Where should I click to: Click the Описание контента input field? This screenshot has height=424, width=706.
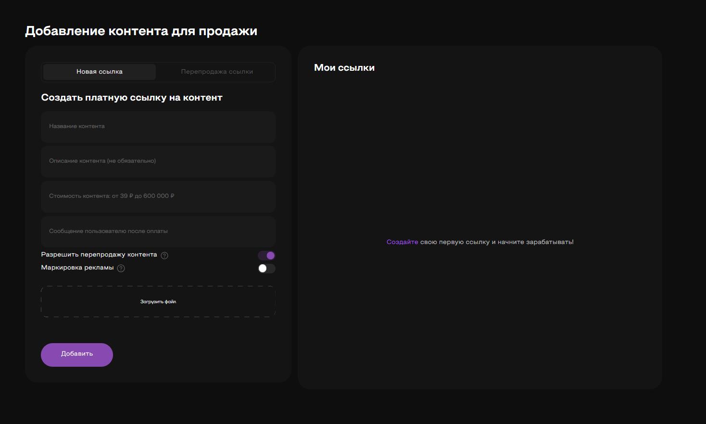click(158, 161)
